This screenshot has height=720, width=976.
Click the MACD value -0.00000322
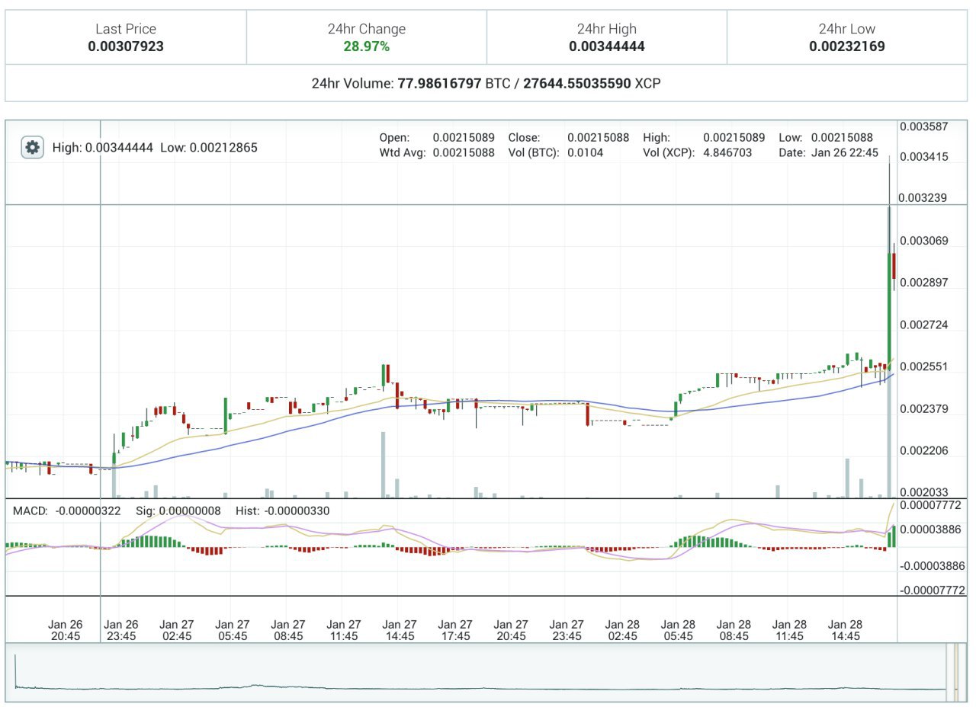pyautogui.click(x=87, y=510)
